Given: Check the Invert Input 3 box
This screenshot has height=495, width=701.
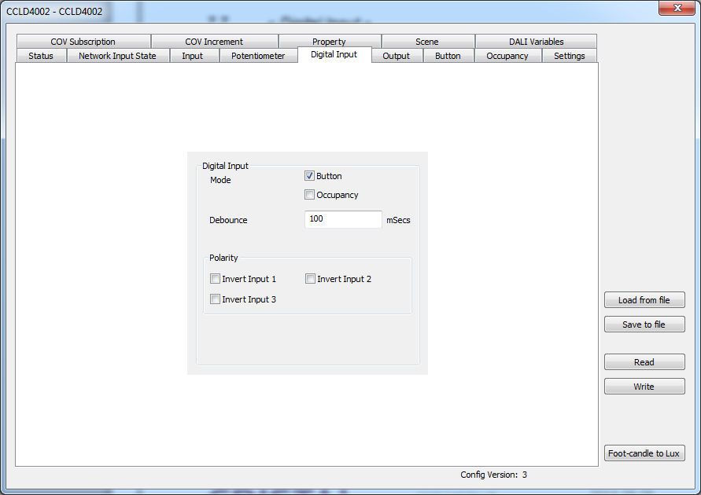Looking at the screenshot, I should 215,299.
